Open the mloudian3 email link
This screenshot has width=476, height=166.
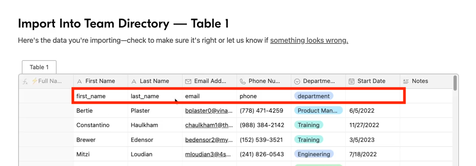[208, 154]
